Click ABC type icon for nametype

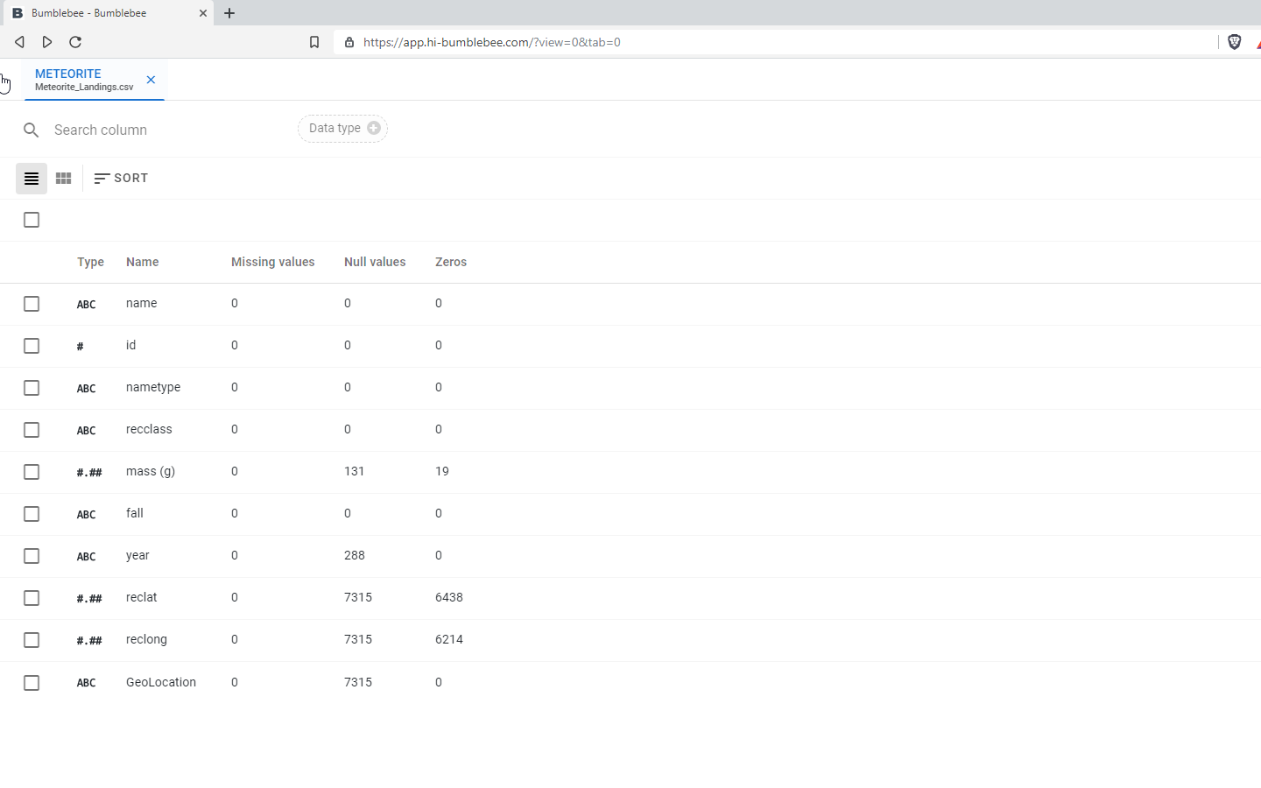pyautogui.click(x=86, y=389)
